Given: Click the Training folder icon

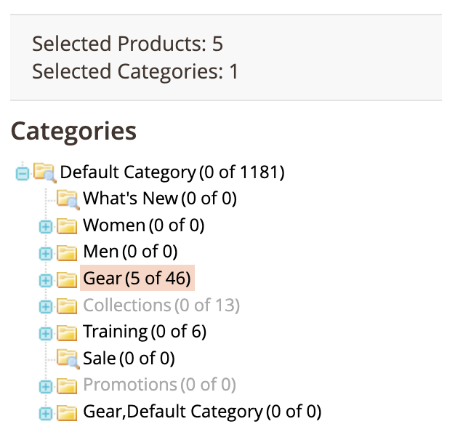Looking at the screenshot, I should 68,332.
